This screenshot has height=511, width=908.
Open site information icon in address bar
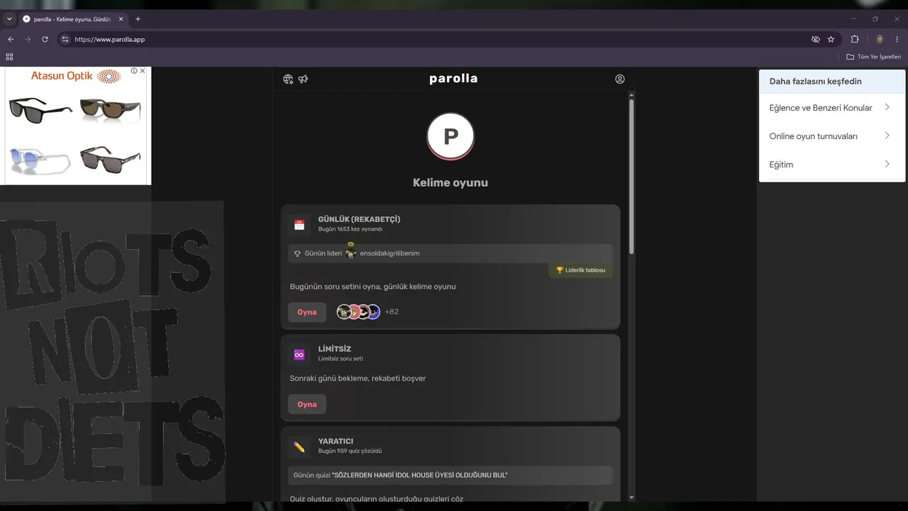tap(65, 39)
